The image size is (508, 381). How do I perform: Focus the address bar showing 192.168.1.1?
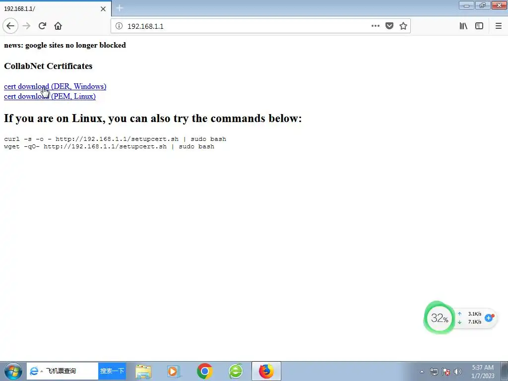[246, 26]
